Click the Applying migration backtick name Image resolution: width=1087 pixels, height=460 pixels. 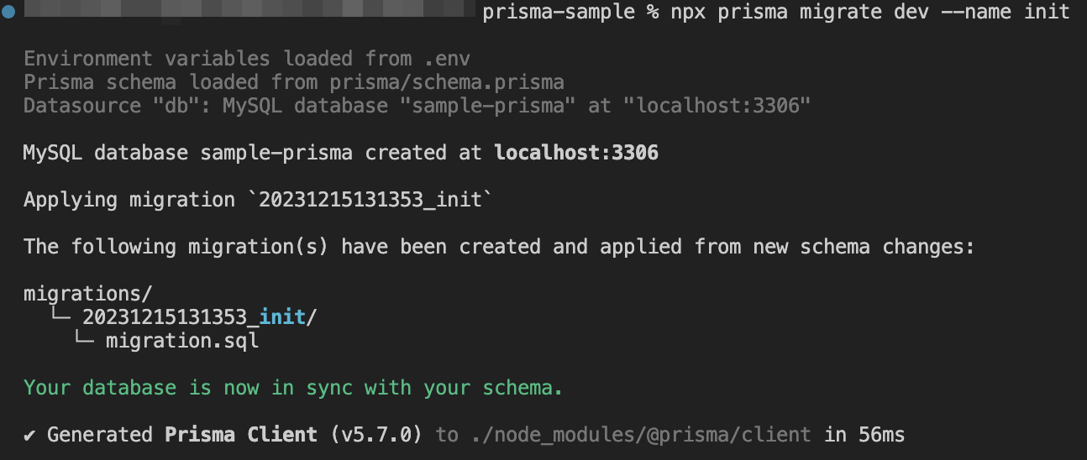[370, 200]
